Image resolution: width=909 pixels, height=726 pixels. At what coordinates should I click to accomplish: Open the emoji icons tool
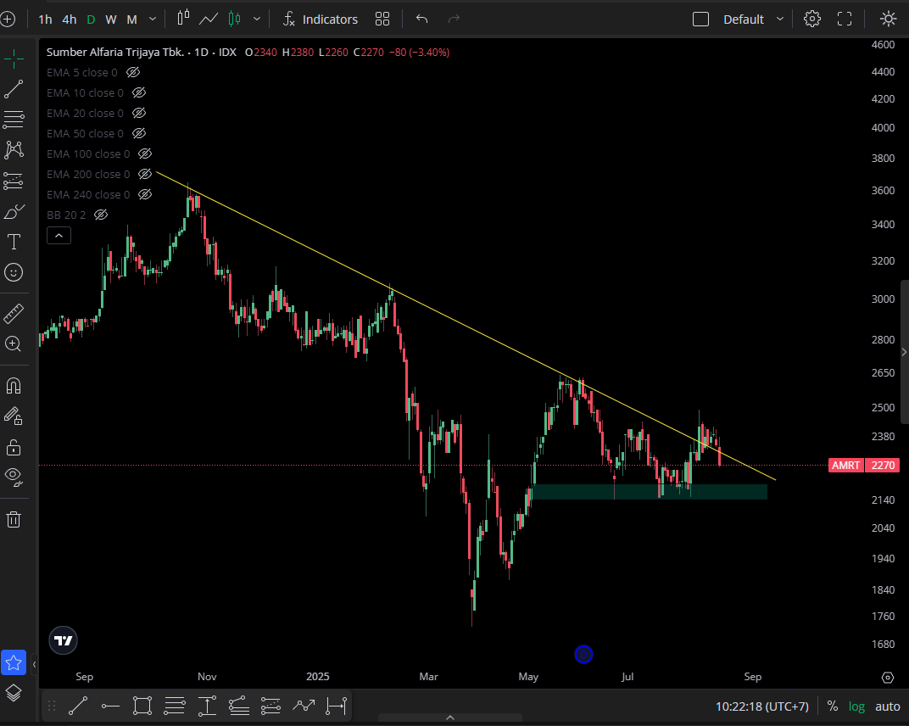[x=14, y=272]
